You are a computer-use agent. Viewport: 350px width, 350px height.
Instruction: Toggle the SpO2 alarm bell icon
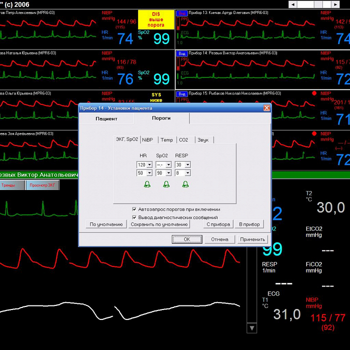click(x=166, y=184)
